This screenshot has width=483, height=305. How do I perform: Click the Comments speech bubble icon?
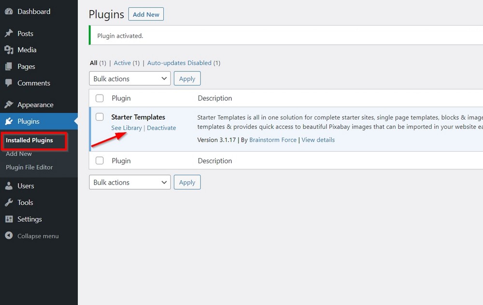tap(9, 83)
